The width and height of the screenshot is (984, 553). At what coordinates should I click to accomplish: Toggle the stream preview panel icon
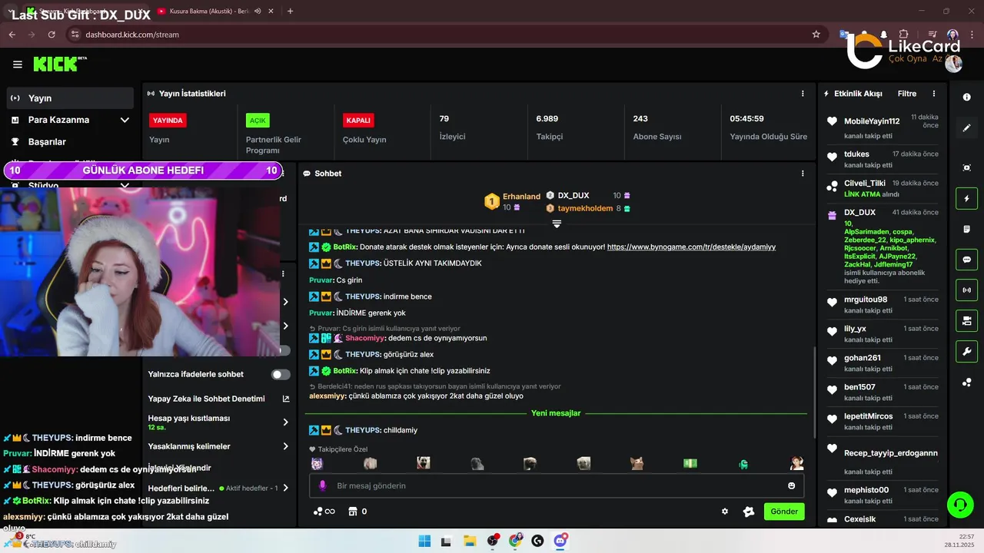967,320
